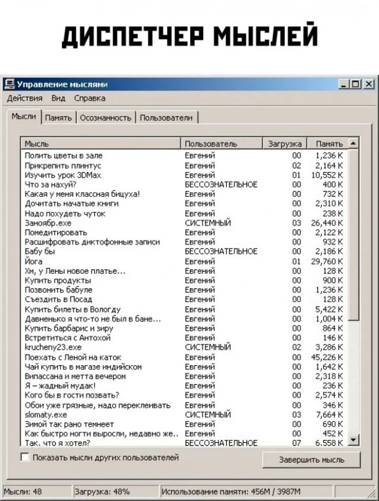379x501 pixels.
Task: Sort list by Память column header
Action: [x=329, y=143]
